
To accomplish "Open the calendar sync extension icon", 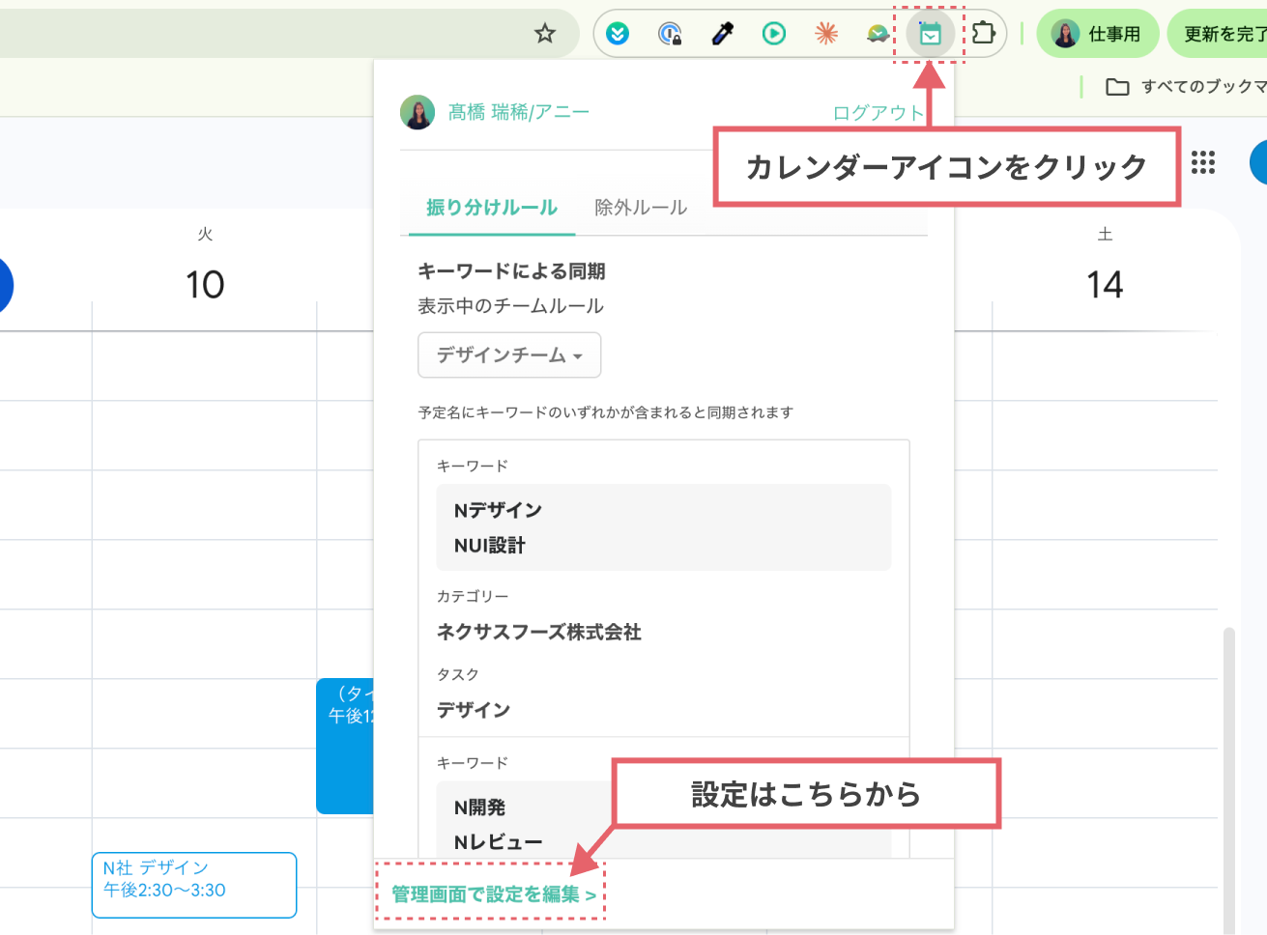I will 929,33.
